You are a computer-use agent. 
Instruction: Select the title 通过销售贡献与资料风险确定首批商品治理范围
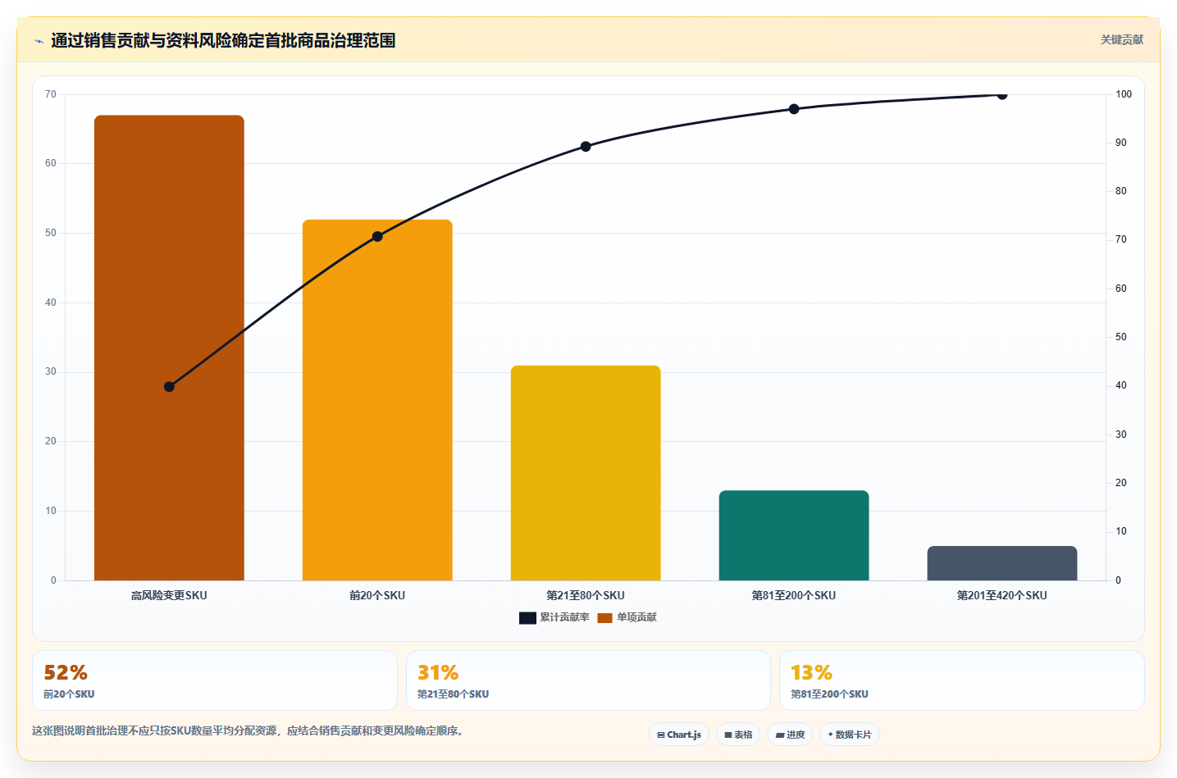pos(223,40)
